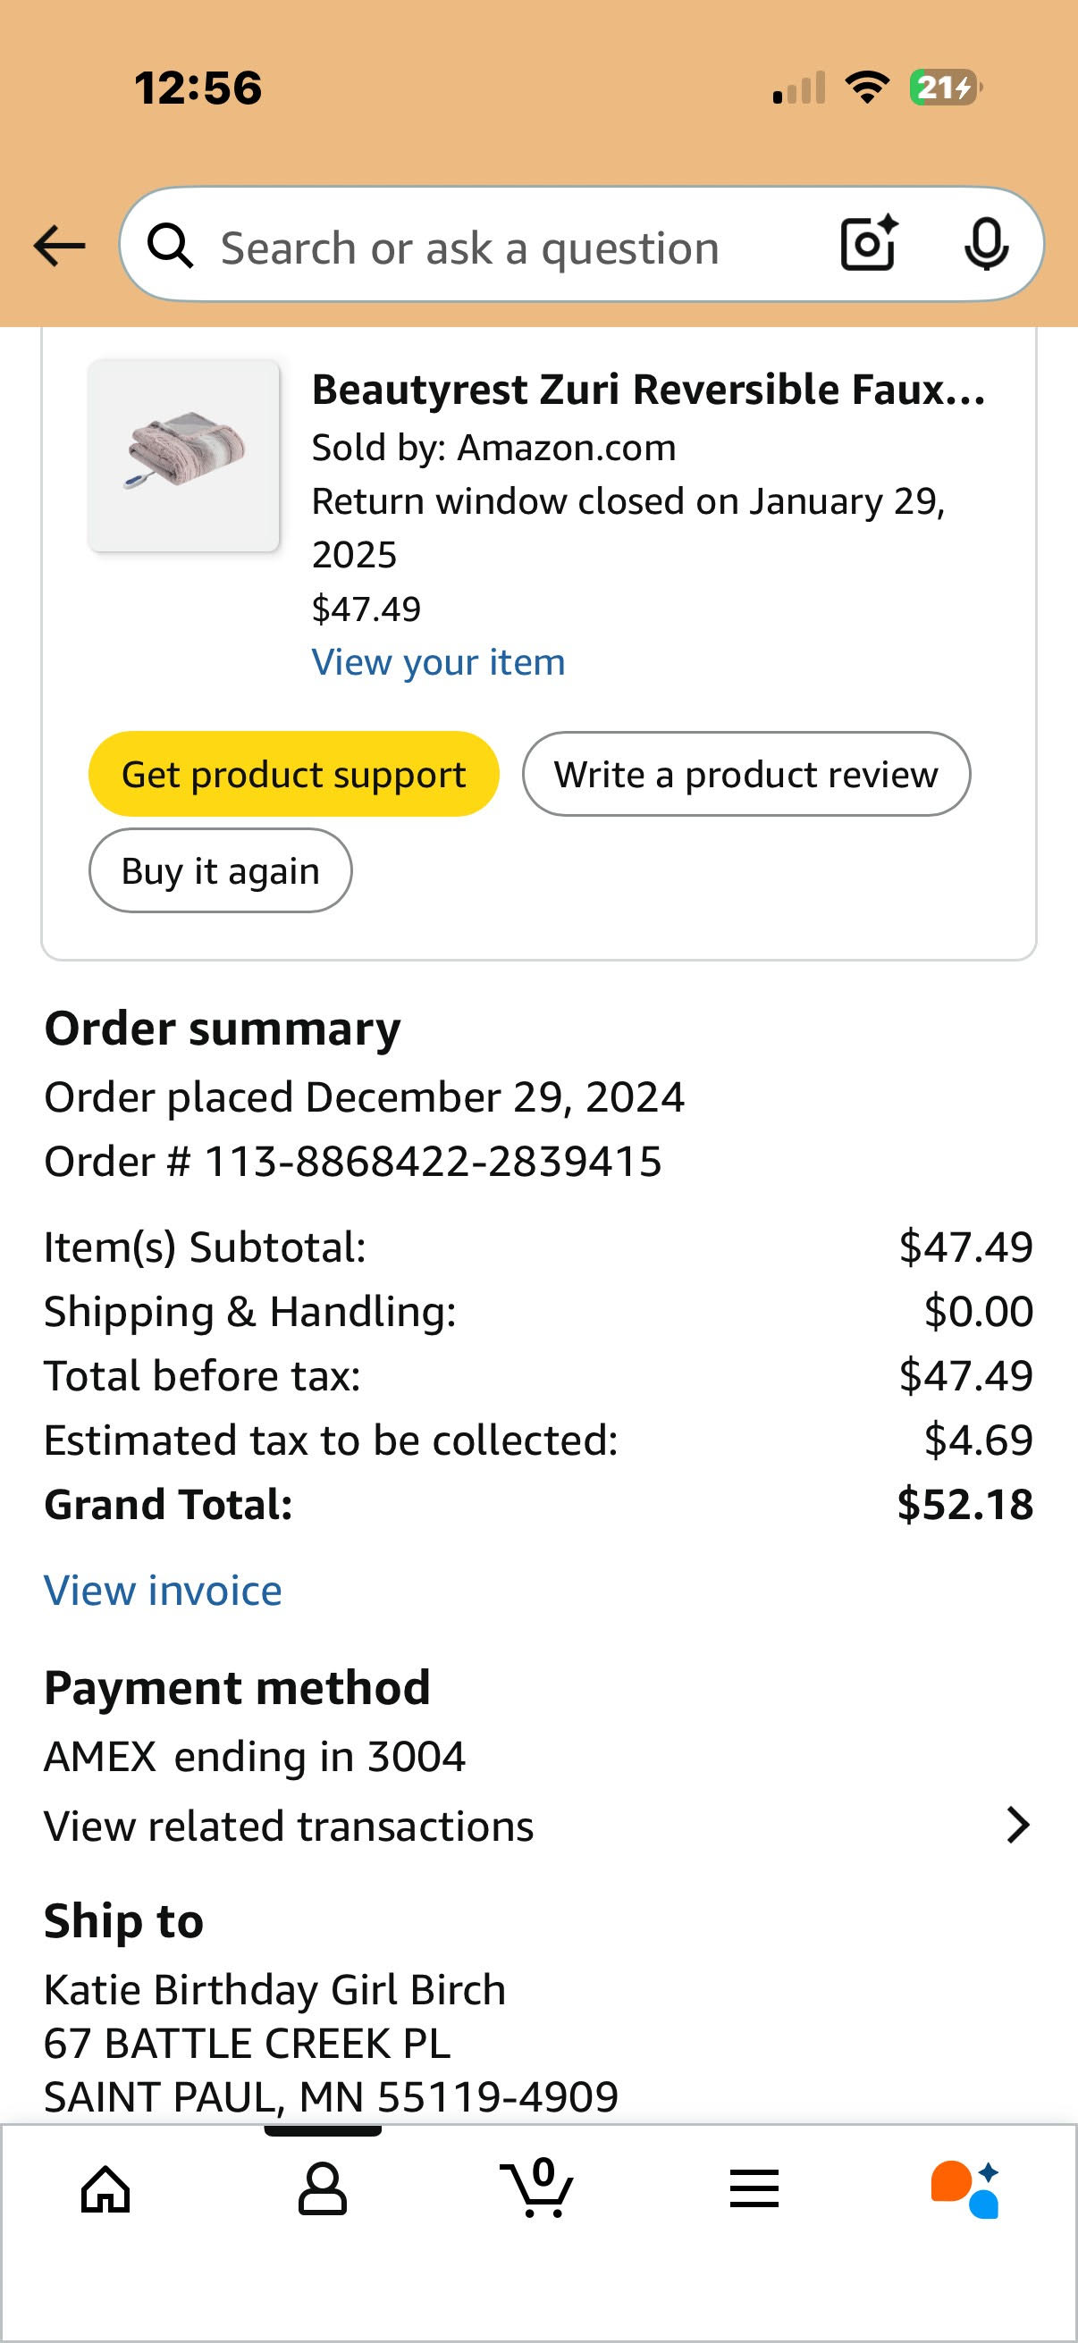Tap the magnifying glass search icon
The width and height of the screenshot is (1078, 2343).
[170, 246]
